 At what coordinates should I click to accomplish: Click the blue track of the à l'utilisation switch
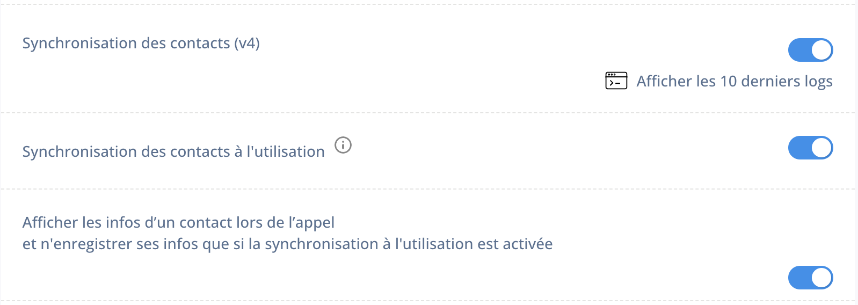coord(799,148)
